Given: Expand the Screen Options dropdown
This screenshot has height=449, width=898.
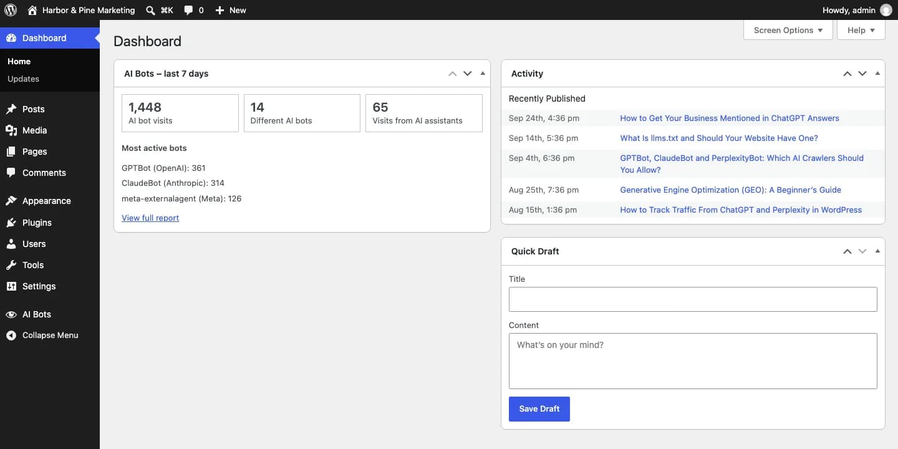Looking at the screenshot, I should click(x=788, y=30).
